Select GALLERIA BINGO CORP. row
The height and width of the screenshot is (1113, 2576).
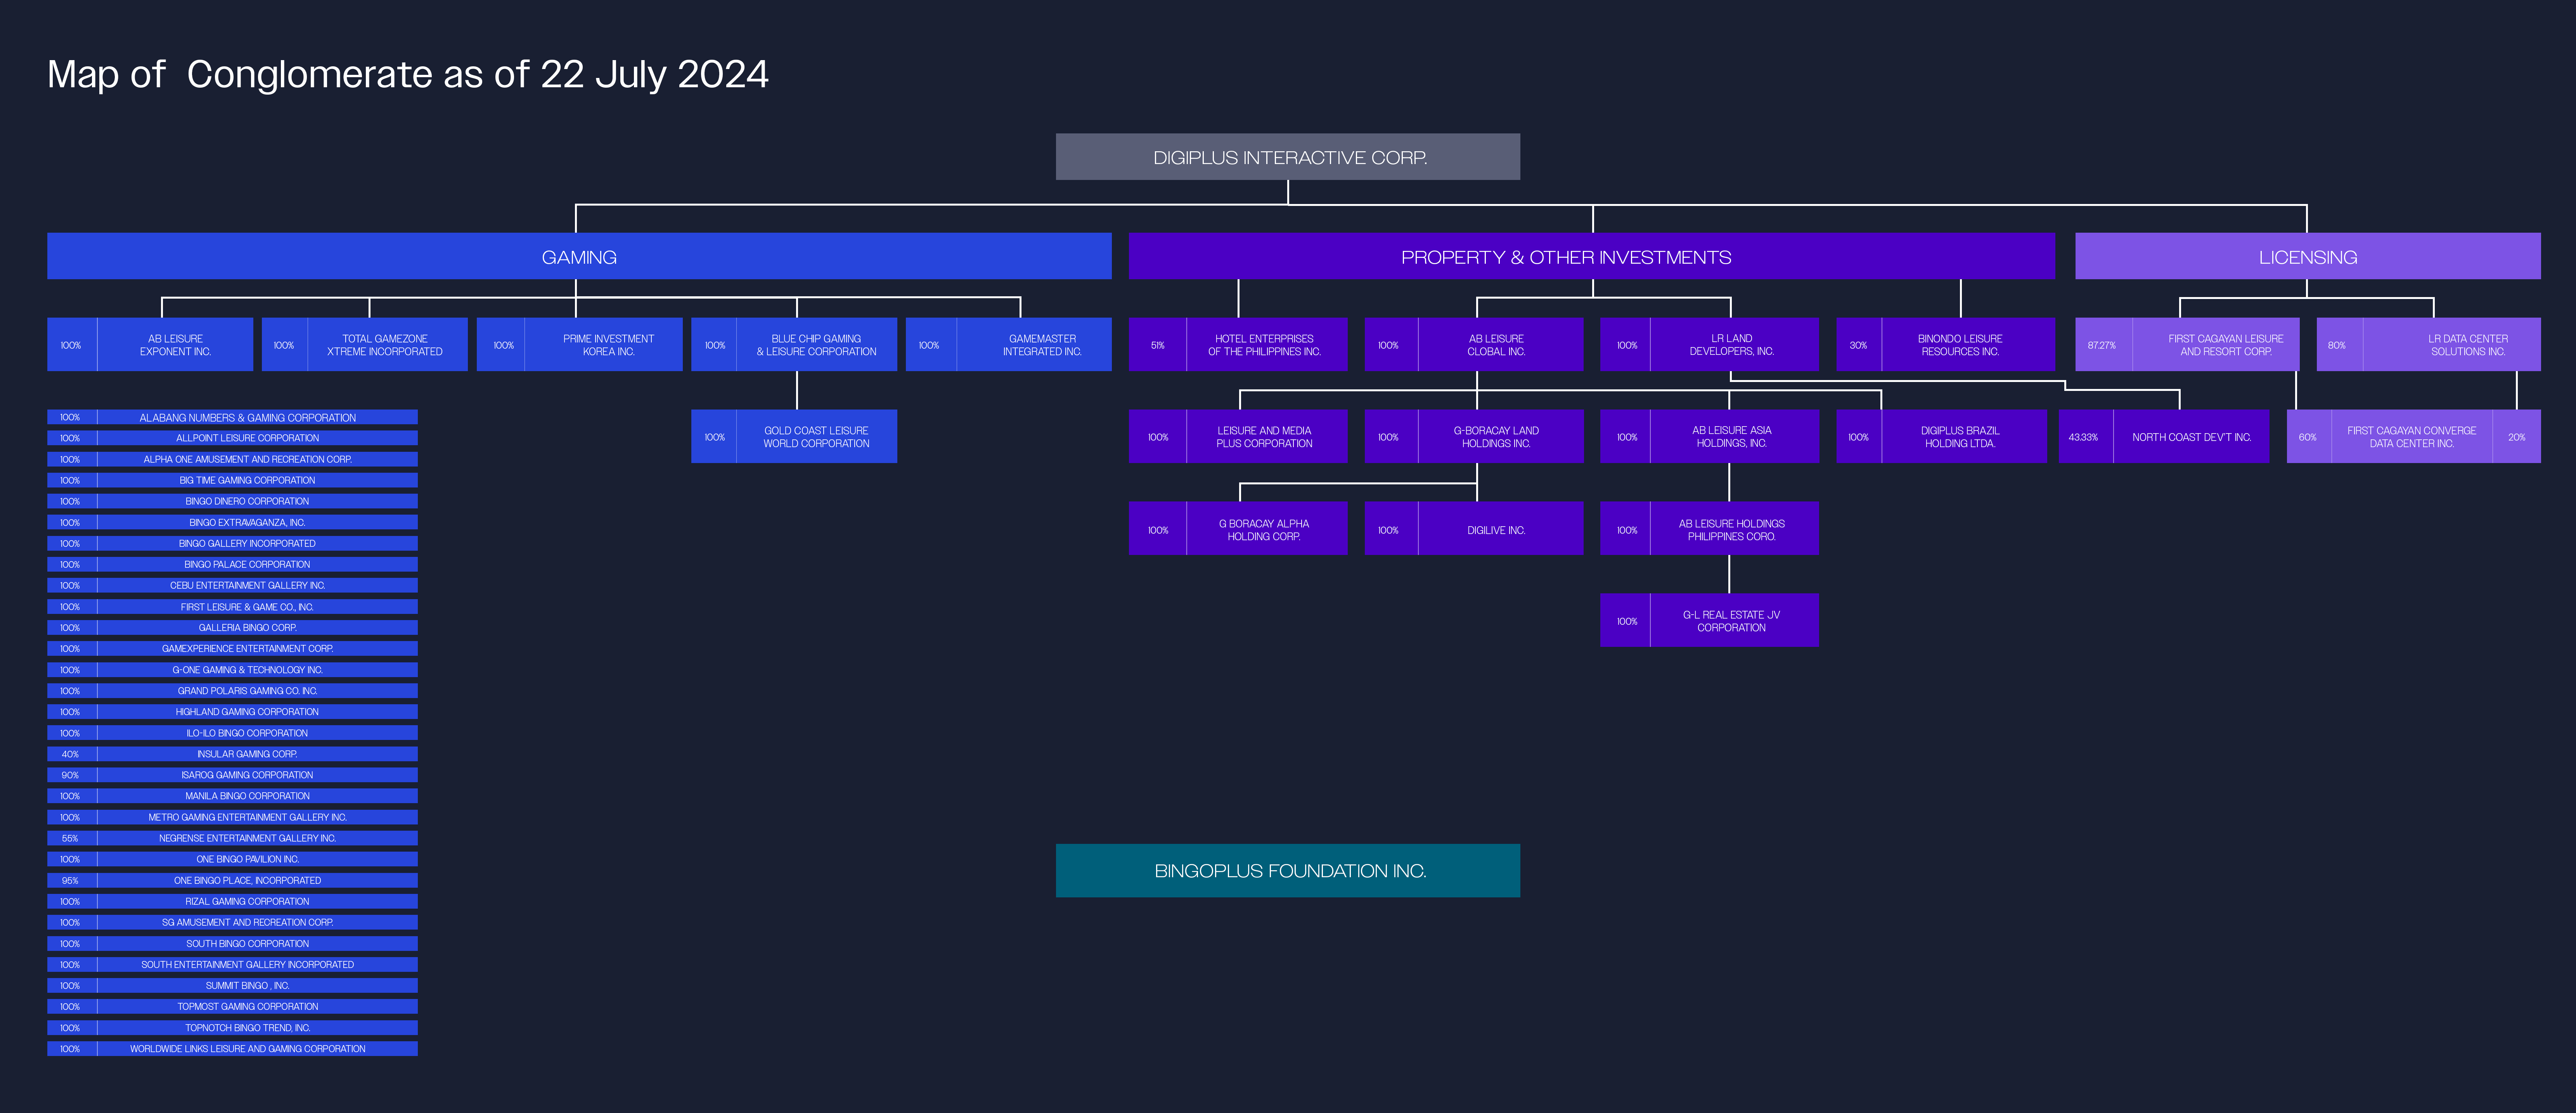pyautogui.click(x=232, y=628)
